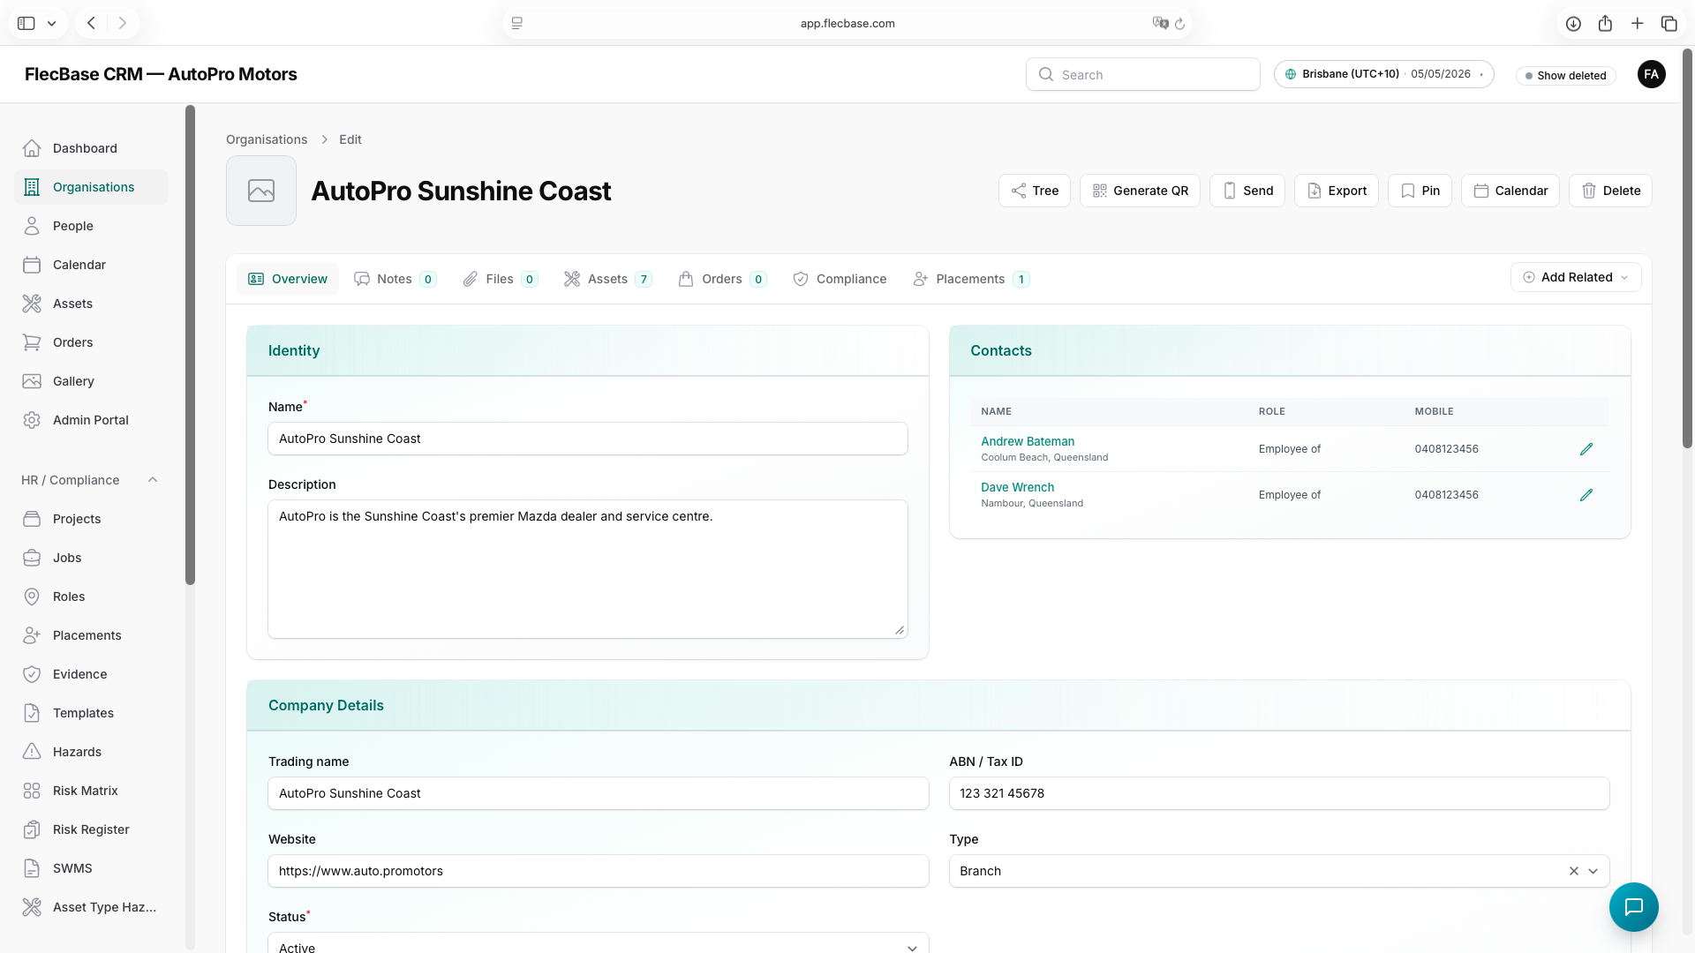Screen dimensions: 1695x953
Task: Open SWMS in the sidebar
Action: (91, 868)
